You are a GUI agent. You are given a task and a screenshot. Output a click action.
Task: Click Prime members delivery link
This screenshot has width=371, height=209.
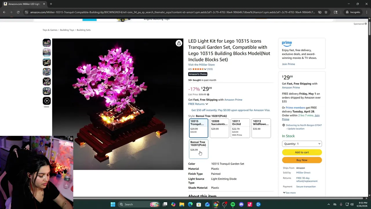pyautogui.click(x=295, y=108)
